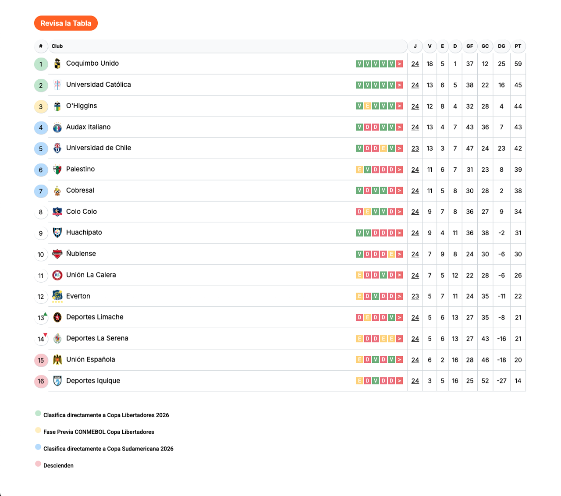This screenshot has height=496, width=561.
Task: Click the Unión Española club crest
Action: [x=57, y=360]
